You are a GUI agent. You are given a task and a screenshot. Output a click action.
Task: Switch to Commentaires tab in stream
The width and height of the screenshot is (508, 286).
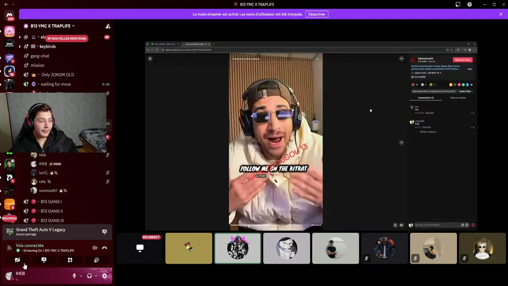click(x=427, y=98)
